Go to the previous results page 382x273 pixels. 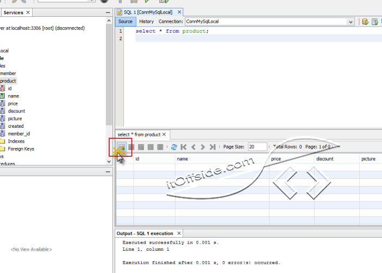point(193,147)
